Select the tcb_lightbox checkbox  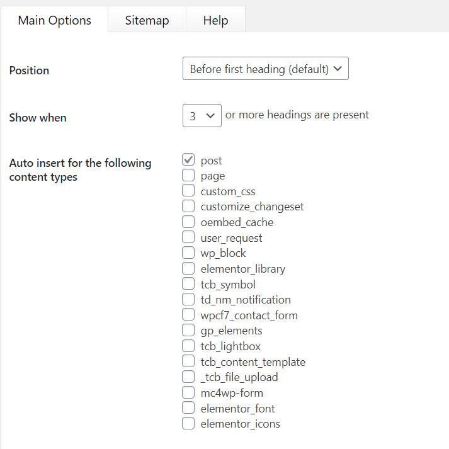tap(188, 346)
